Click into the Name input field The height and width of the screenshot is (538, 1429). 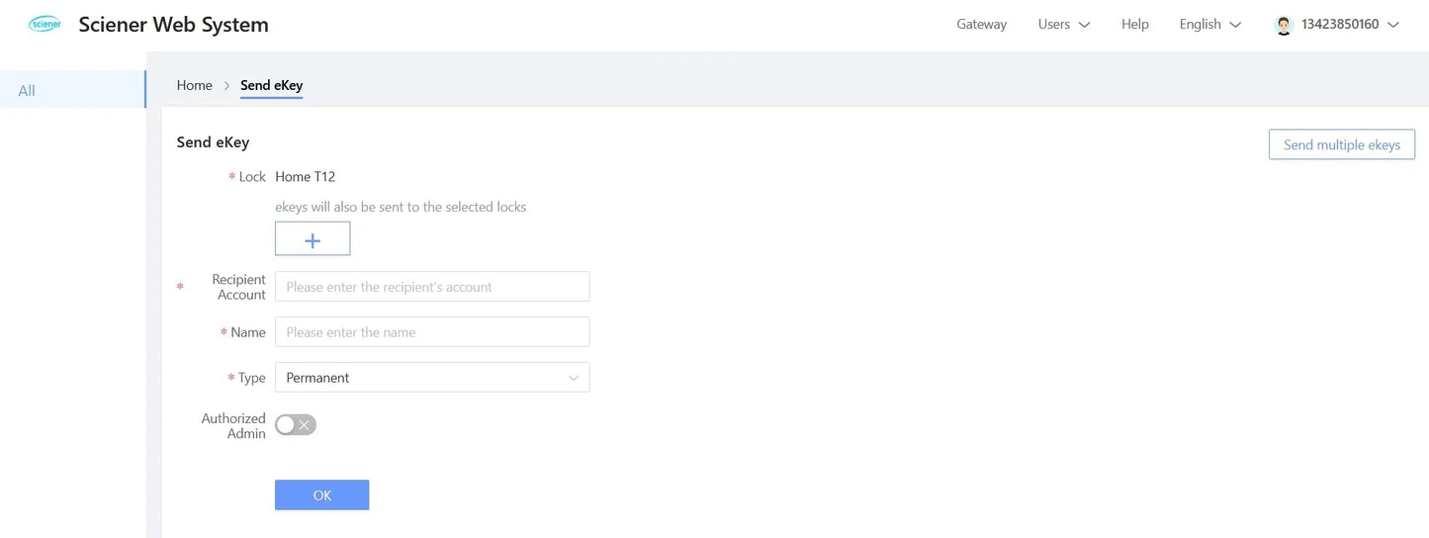pos(432,332)
